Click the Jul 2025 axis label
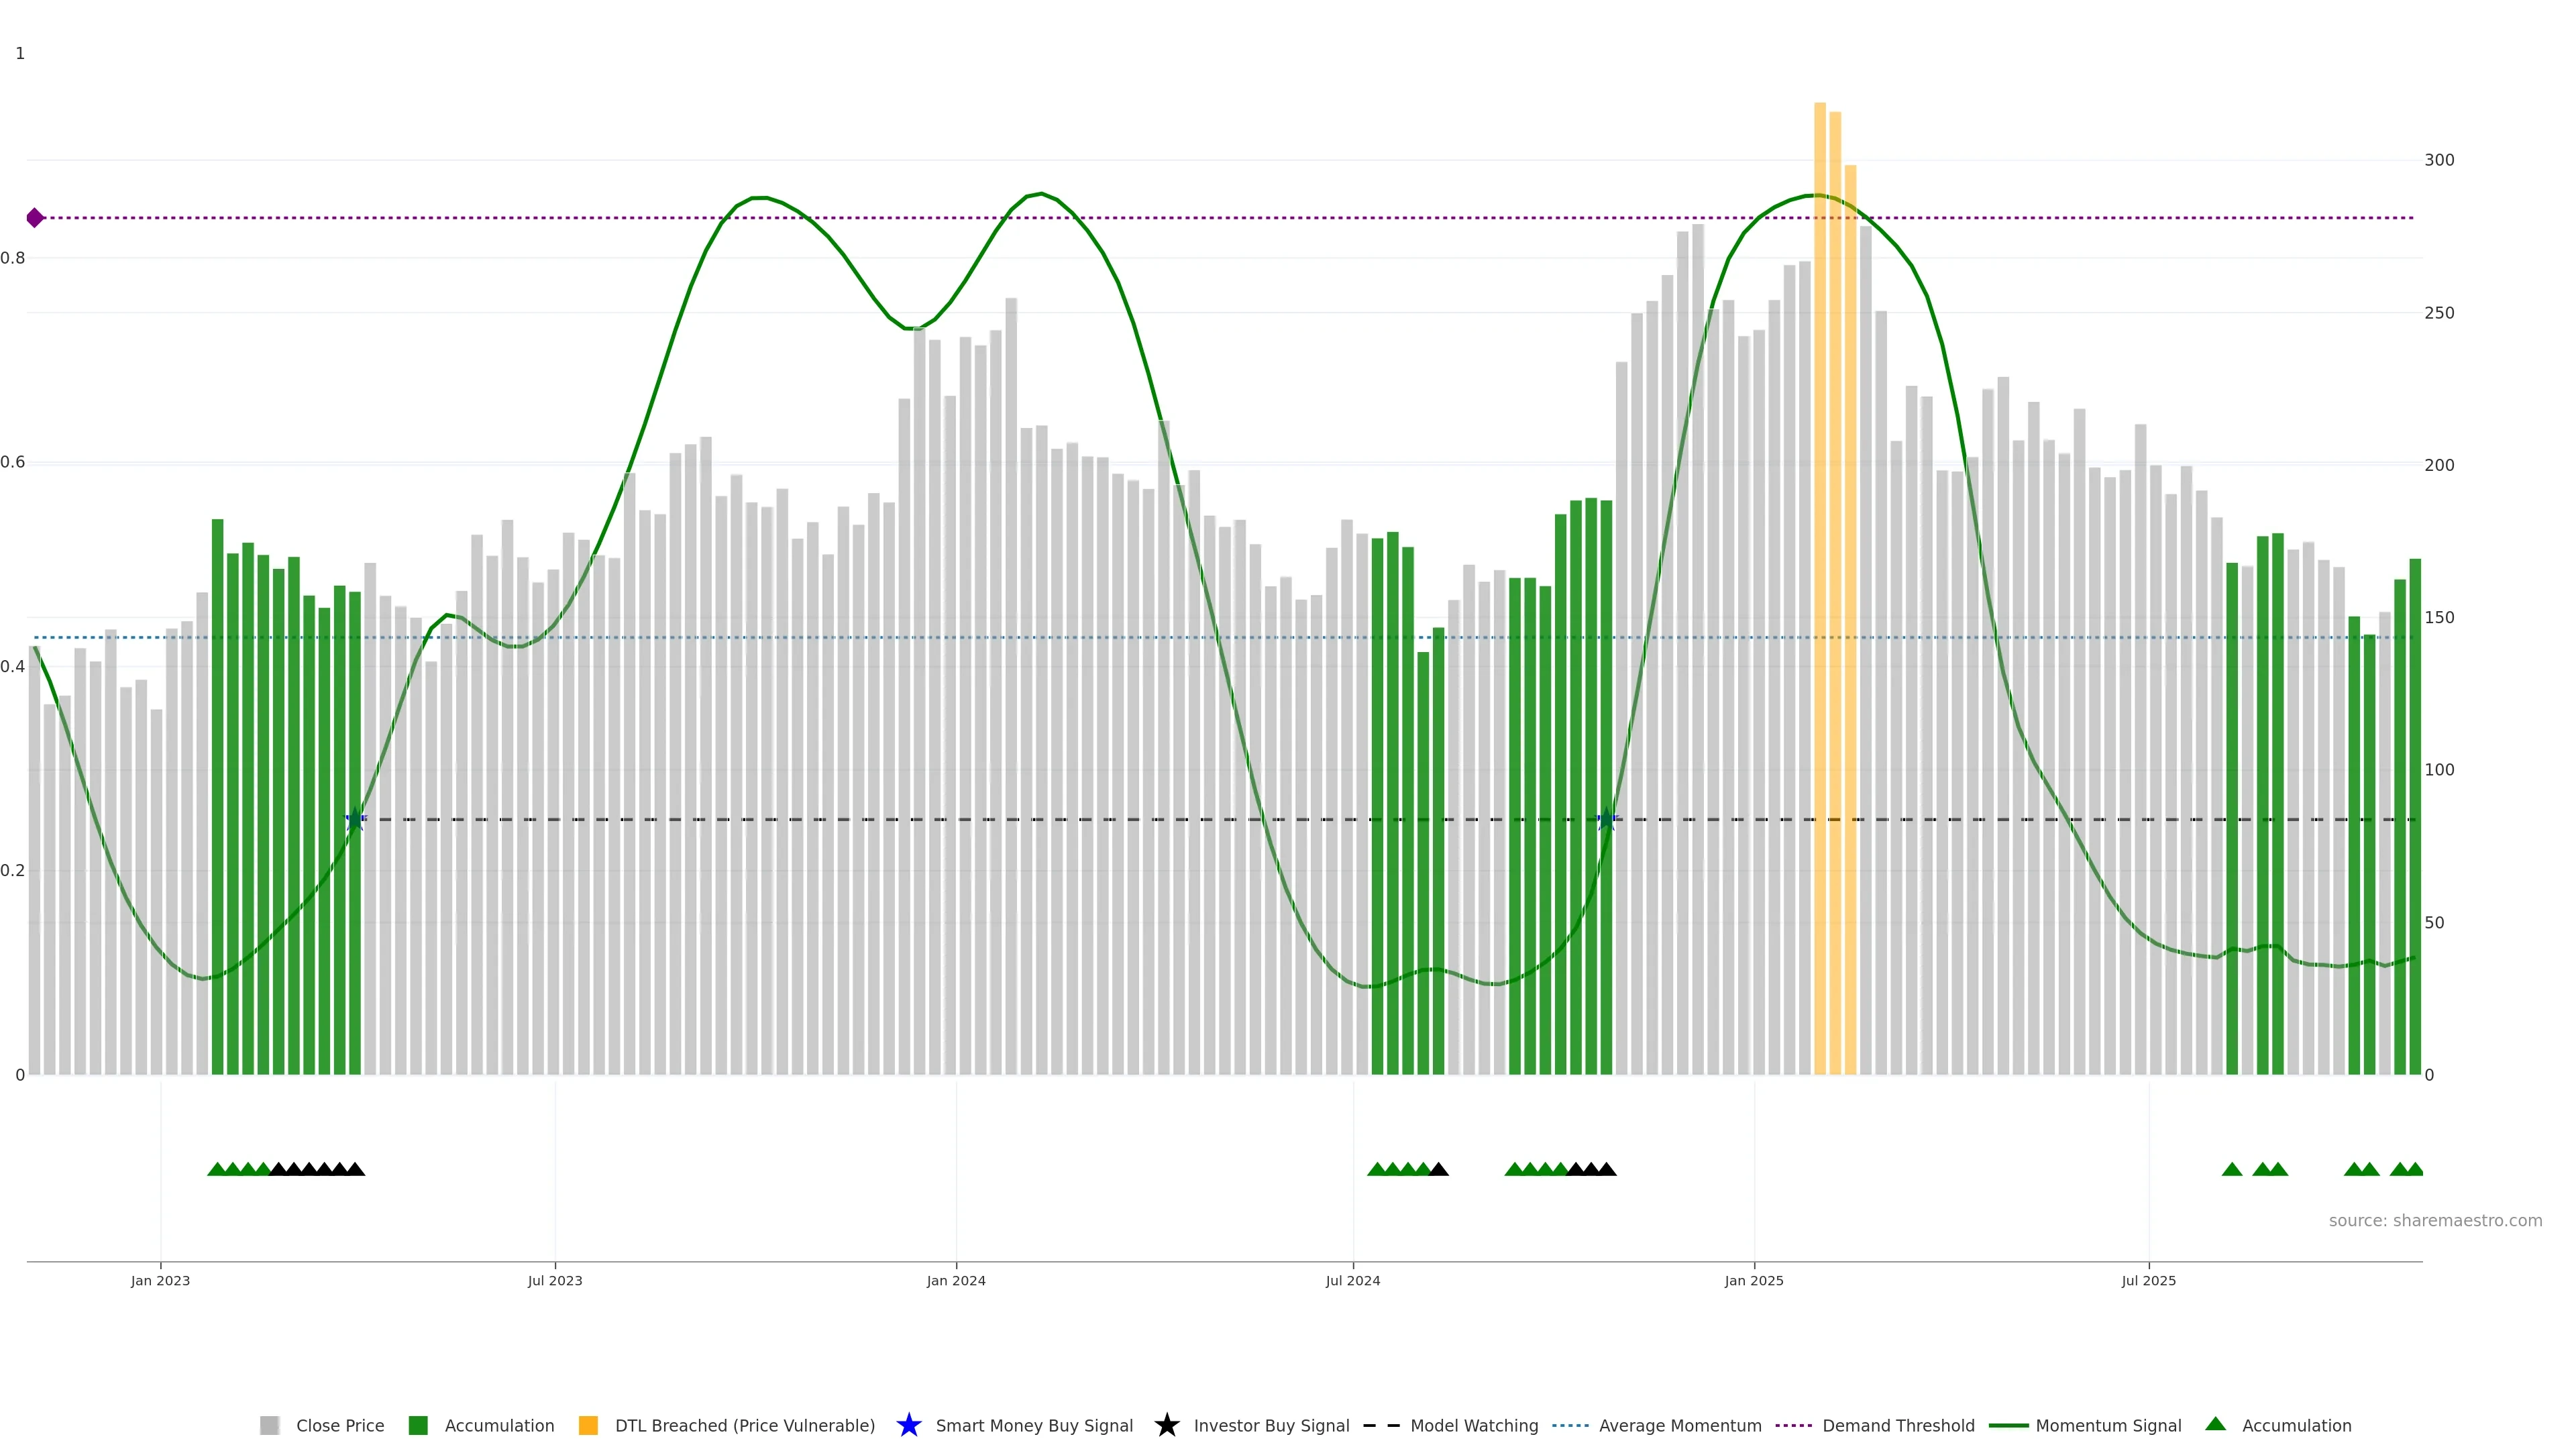This screenshot has height=1449, width=2576. (2149, 1280)
